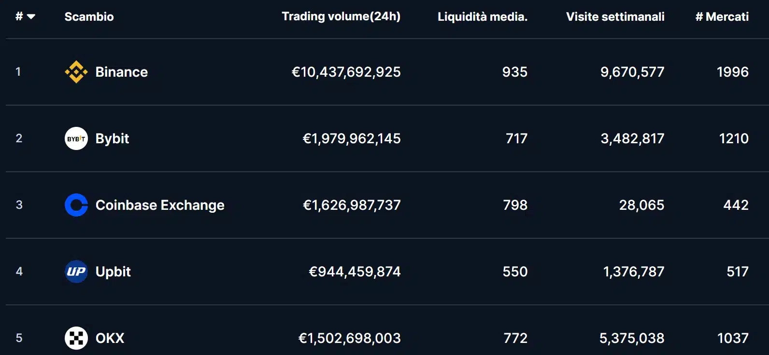Click Bybit's markets count 1210
This screenshot has width=769, height=355.
[733, 138]
